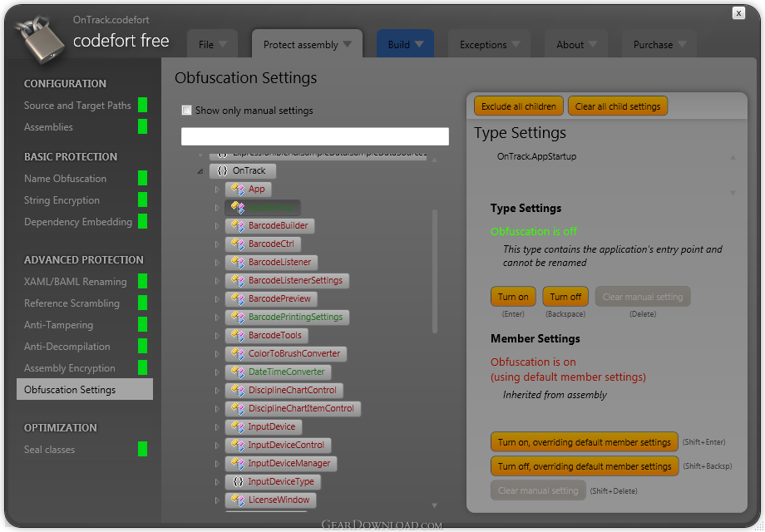Click the BarcodeTools class icon
Screen dimensions: 765x532
click(238, 336)
